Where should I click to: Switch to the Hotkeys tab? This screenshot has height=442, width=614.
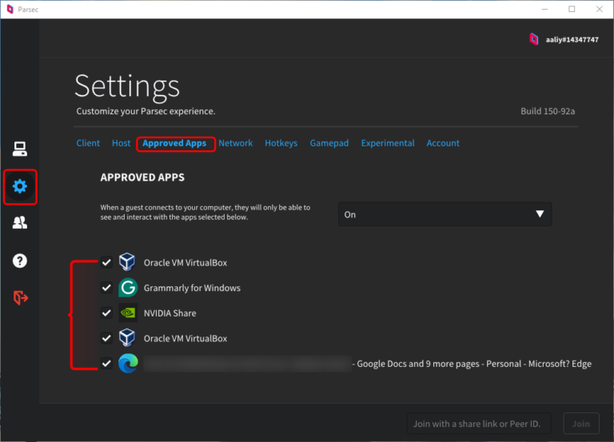tap(281, 143)
